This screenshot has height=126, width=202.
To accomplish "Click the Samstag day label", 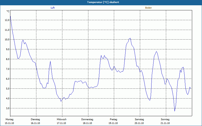I will (139, 119).
